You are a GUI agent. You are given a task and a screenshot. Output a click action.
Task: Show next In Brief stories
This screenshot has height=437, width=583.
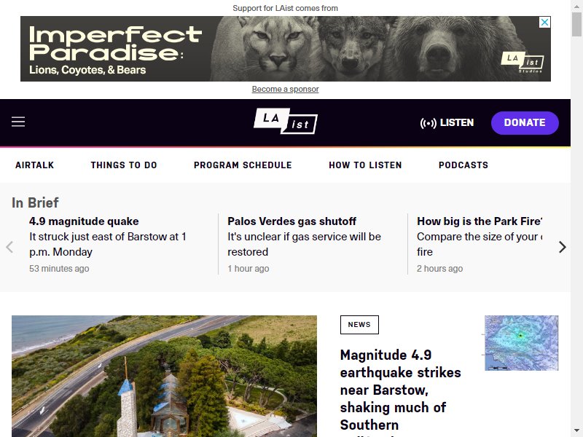[x=562, y=247]
